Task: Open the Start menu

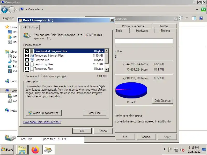Action: [x=7, y=150]
